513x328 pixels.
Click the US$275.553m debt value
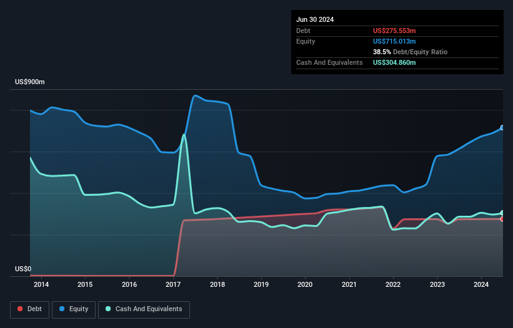point(394,31)
